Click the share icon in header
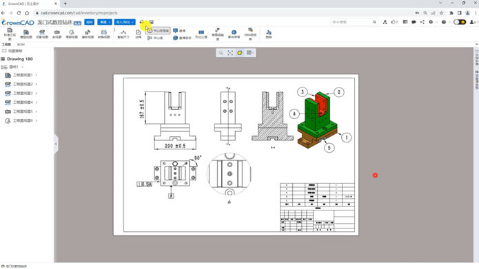The width and height of the screenshot is (479, 269). click(422, 22)
